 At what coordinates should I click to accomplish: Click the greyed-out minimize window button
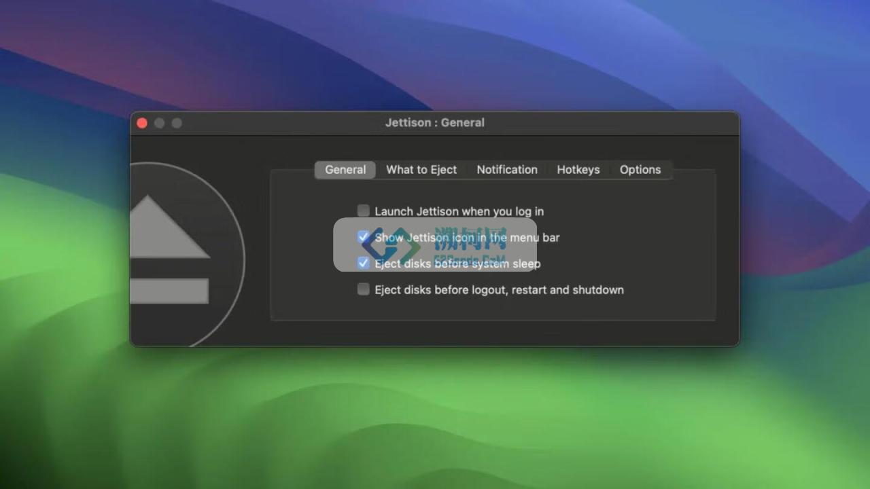(x=159, y=123)
